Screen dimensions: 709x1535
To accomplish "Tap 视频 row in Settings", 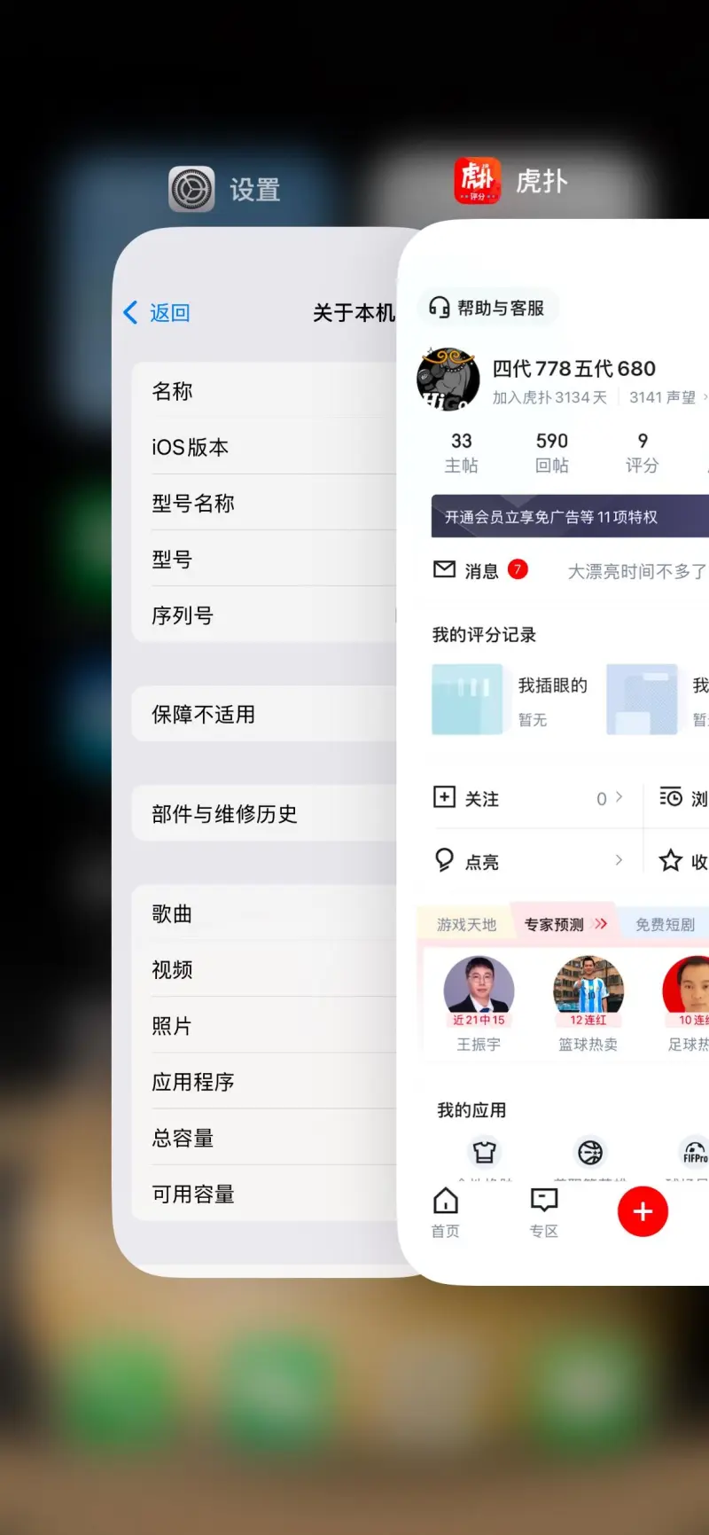I will (264, 968).
